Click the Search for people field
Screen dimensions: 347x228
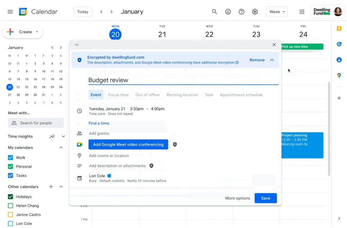pos(36,123)
